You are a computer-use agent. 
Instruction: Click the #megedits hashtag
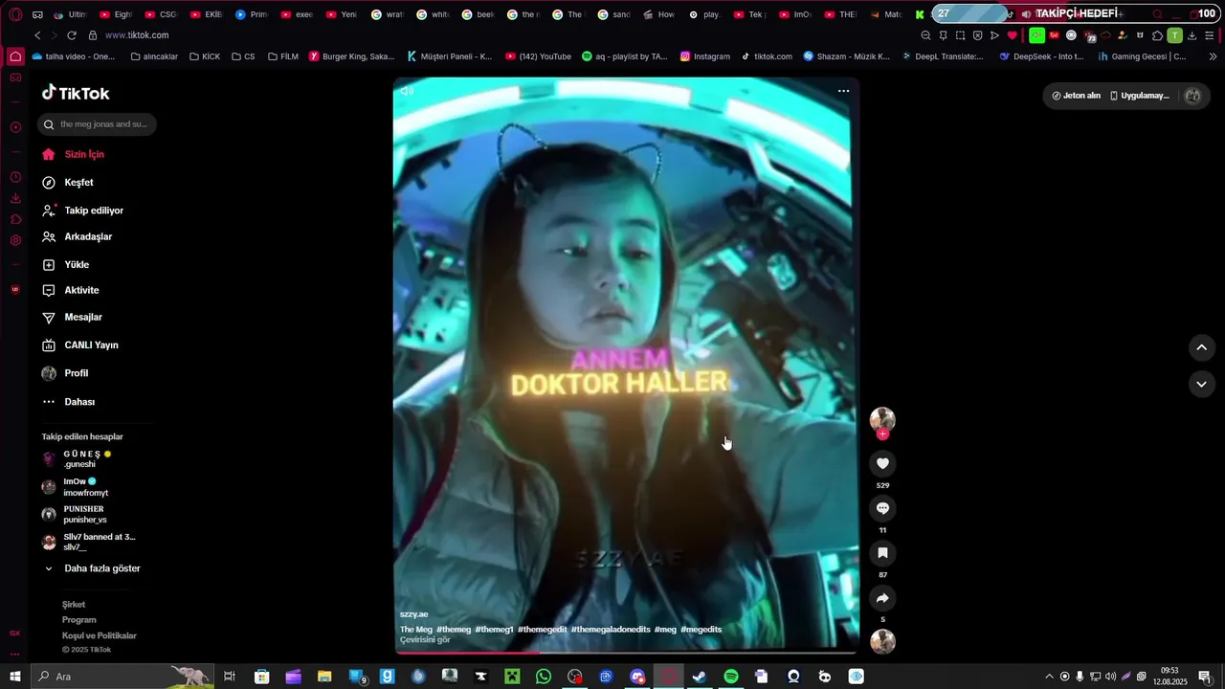(701, 630)
